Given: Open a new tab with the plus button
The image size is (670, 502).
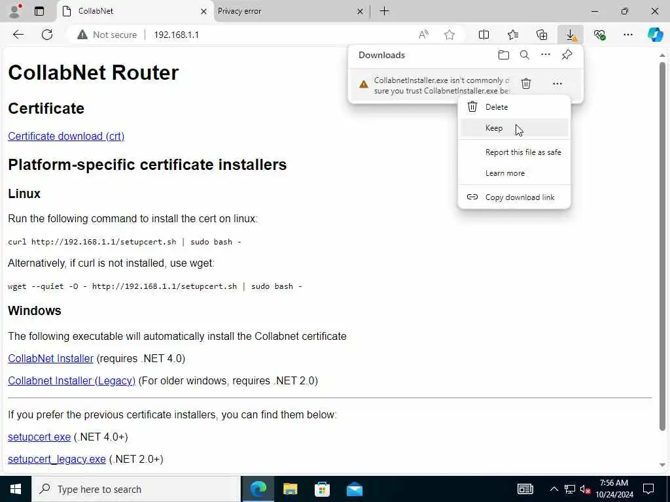Looking at the screenshot, I should point(384,11).
